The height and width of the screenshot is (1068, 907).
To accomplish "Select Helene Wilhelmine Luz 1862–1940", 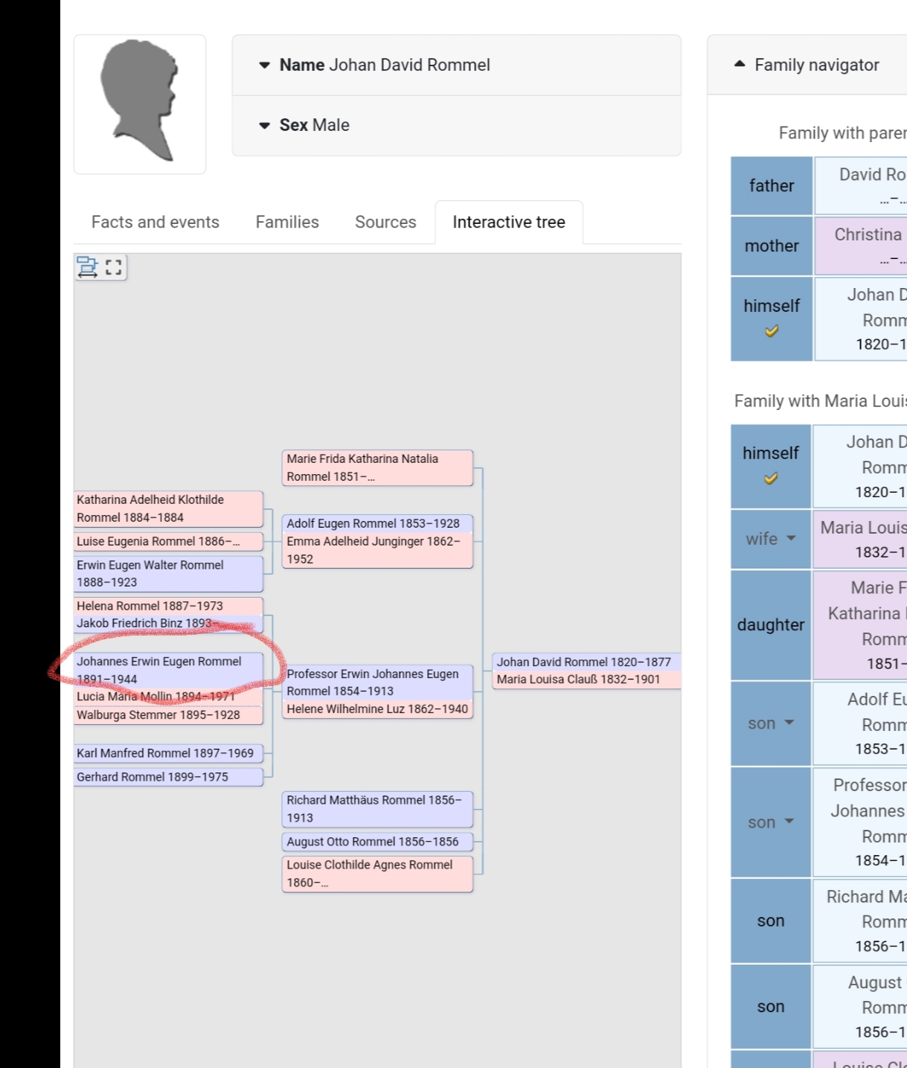I will [377, 709].
